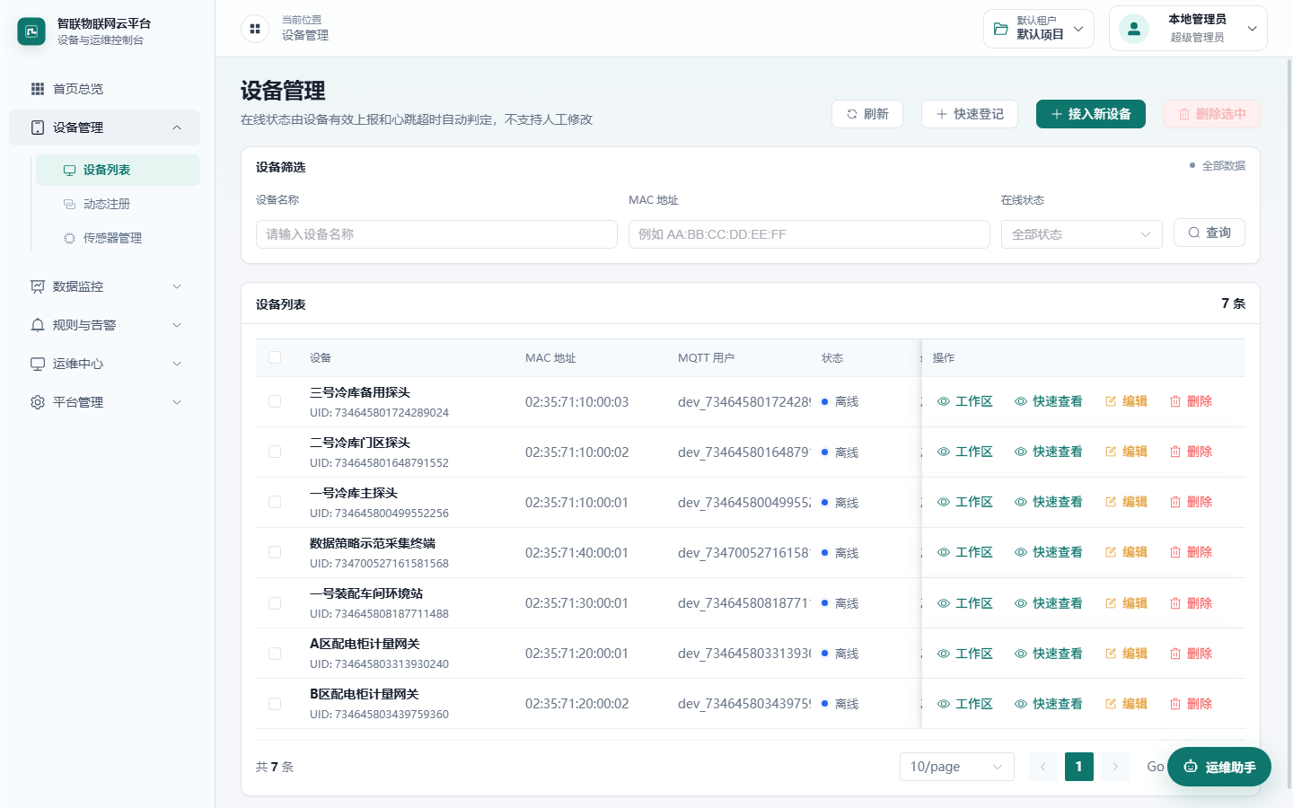Open 传感器管理 submenu item
Viewport: 1293px width, 808px height.
[118, 238]
